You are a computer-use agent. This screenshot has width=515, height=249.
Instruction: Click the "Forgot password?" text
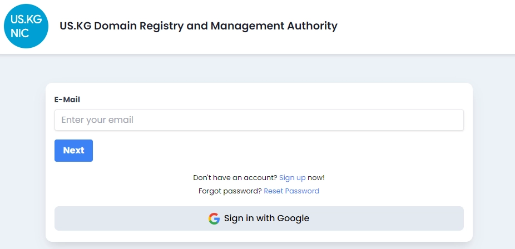pyautogui.click(x=230, y=191)
